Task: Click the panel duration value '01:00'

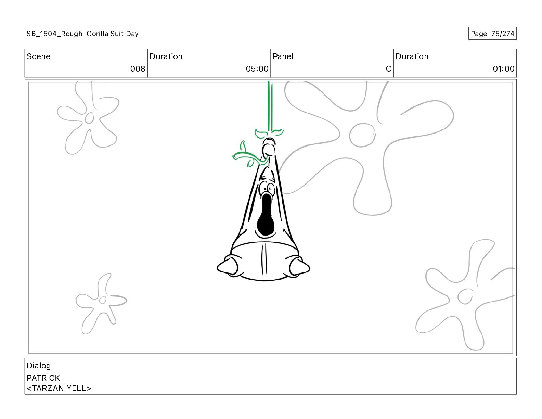Action: click(x=503, y=69)
